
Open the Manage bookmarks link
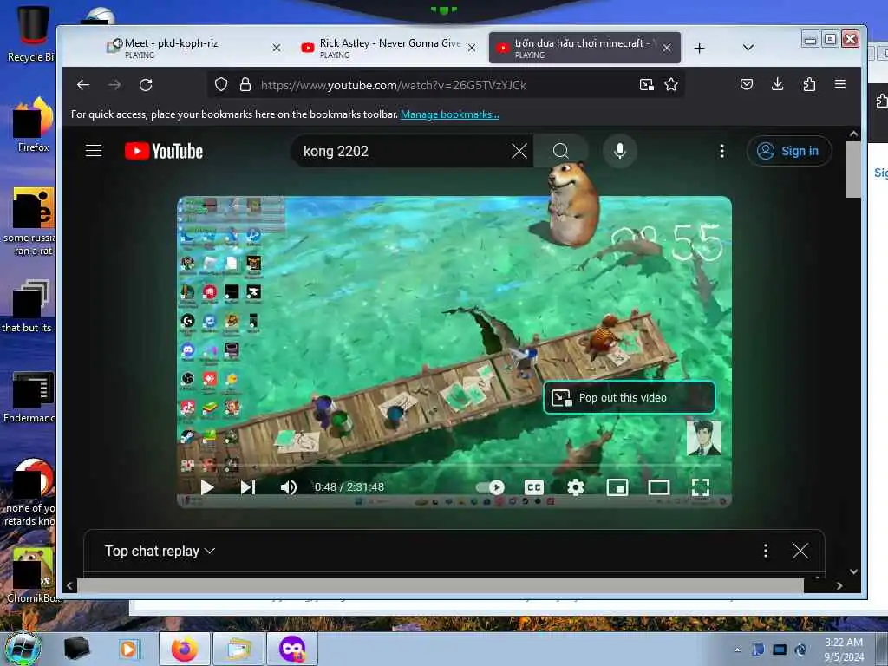coord(450,114)
